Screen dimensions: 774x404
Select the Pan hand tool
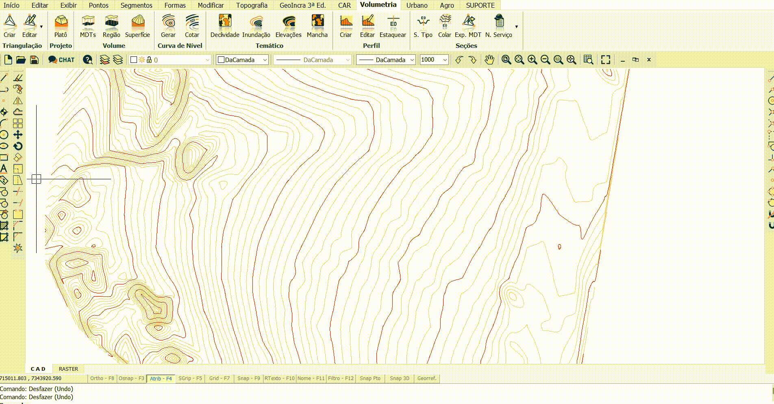point(489,60)
